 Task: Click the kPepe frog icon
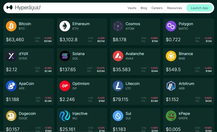(x=171, y=116)
